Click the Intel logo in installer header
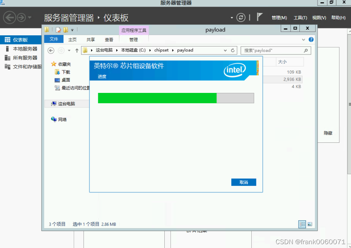The width and height of the screenshot is (351, 248). click(x=235, y=70)
